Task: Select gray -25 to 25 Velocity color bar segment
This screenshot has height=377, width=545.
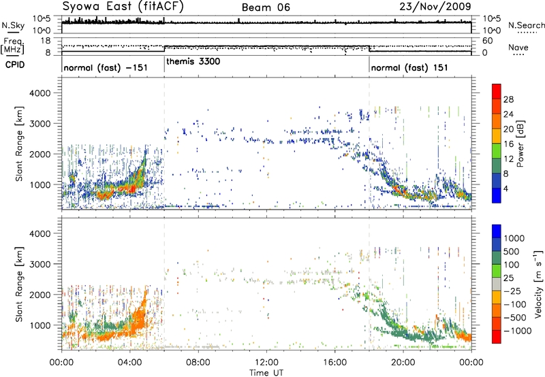Action: [497, 284]
